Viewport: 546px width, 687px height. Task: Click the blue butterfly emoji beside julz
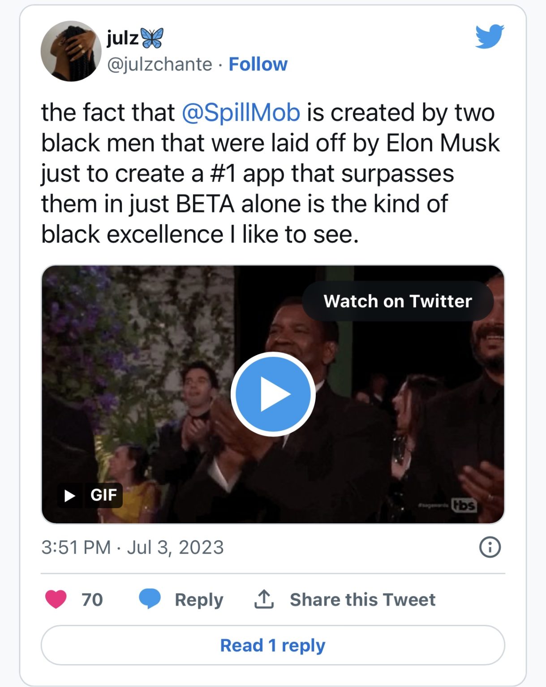152,38
